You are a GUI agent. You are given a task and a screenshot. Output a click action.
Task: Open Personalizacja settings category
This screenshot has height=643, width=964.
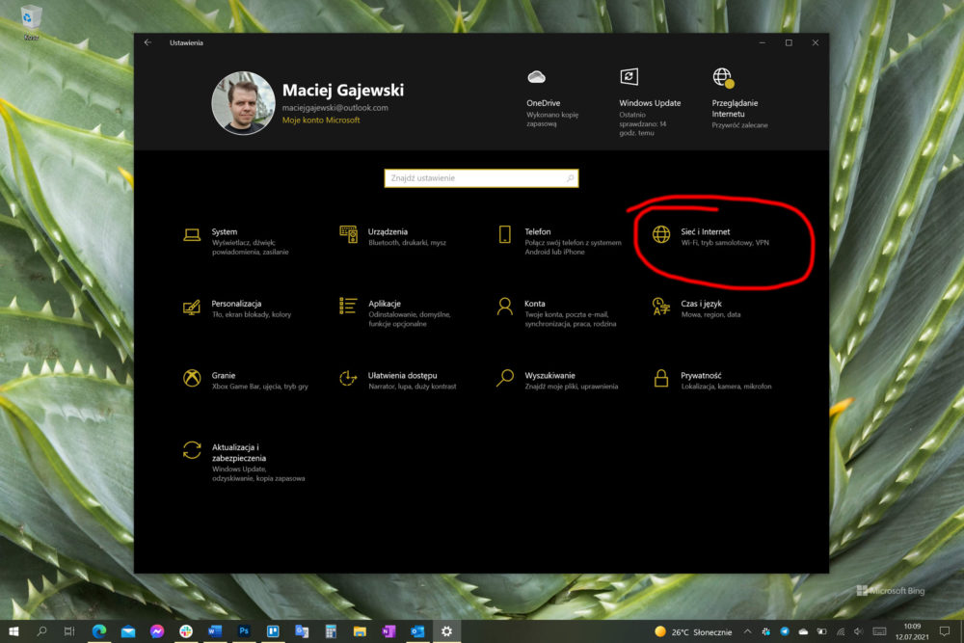pos(237,308)
